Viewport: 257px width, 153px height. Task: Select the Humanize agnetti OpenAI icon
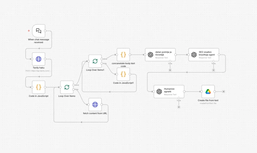coord(159,92)
